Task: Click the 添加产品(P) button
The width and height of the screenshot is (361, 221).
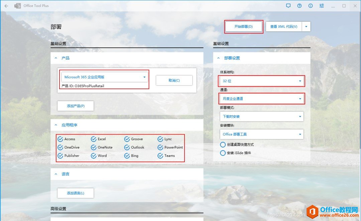Action: click(76, 106)
